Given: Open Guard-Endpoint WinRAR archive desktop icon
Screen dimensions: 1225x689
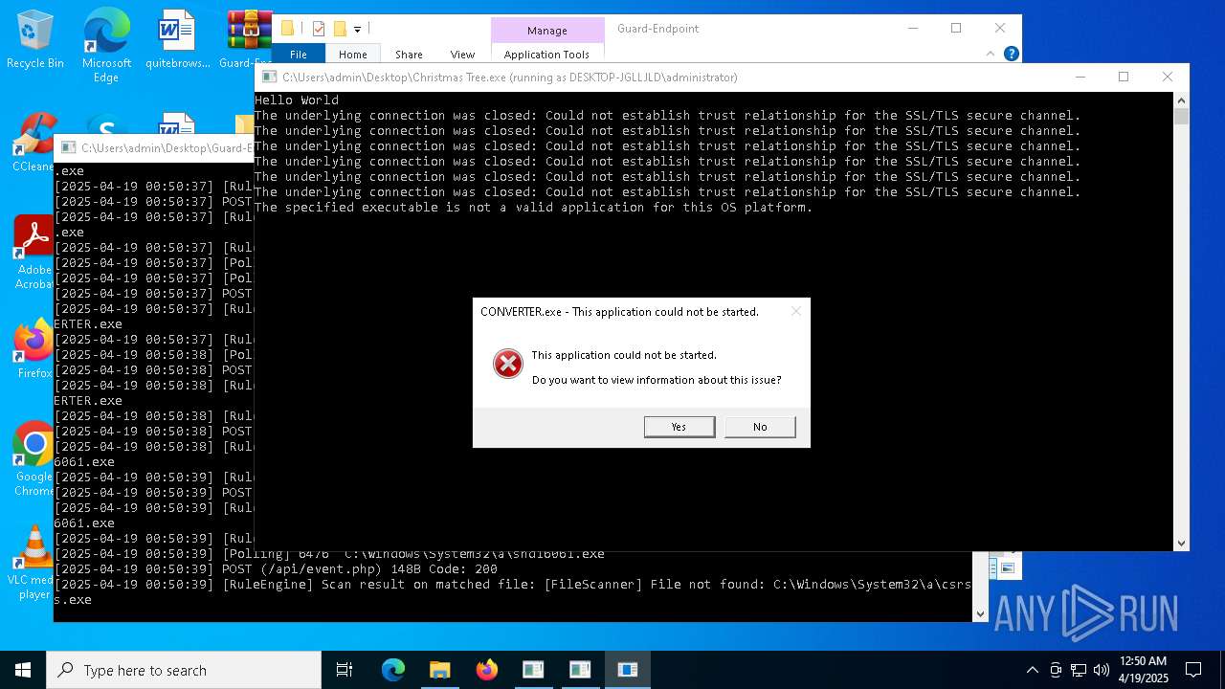Looking at the screenshot, I should [x=247, y=40].
